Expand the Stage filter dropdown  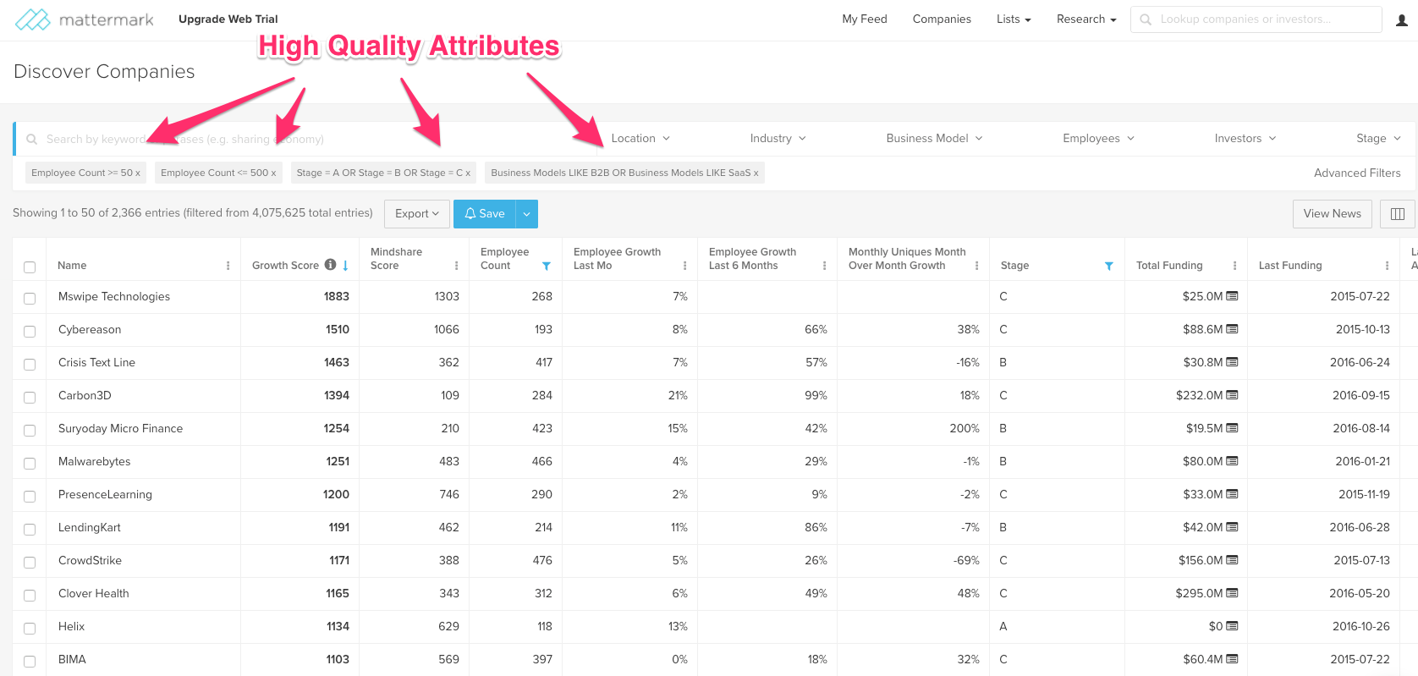pos(1378,139)
